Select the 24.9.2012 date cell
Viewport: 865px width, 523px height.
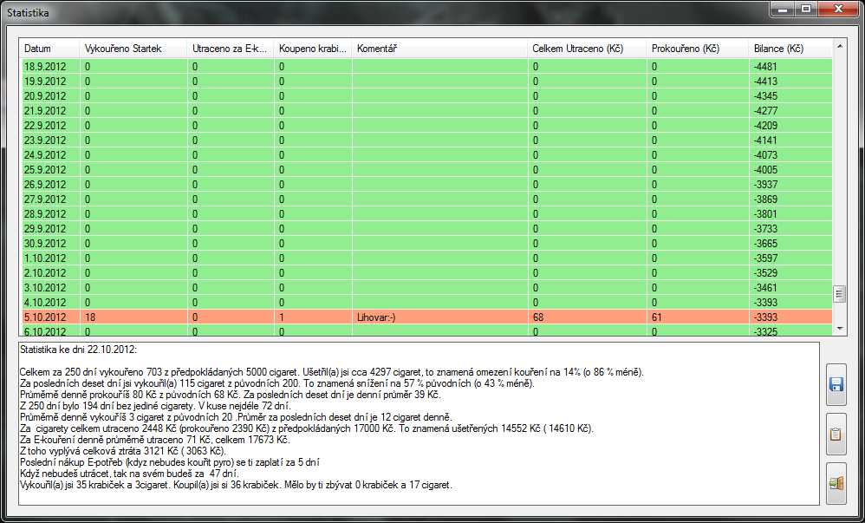(51, 154)
